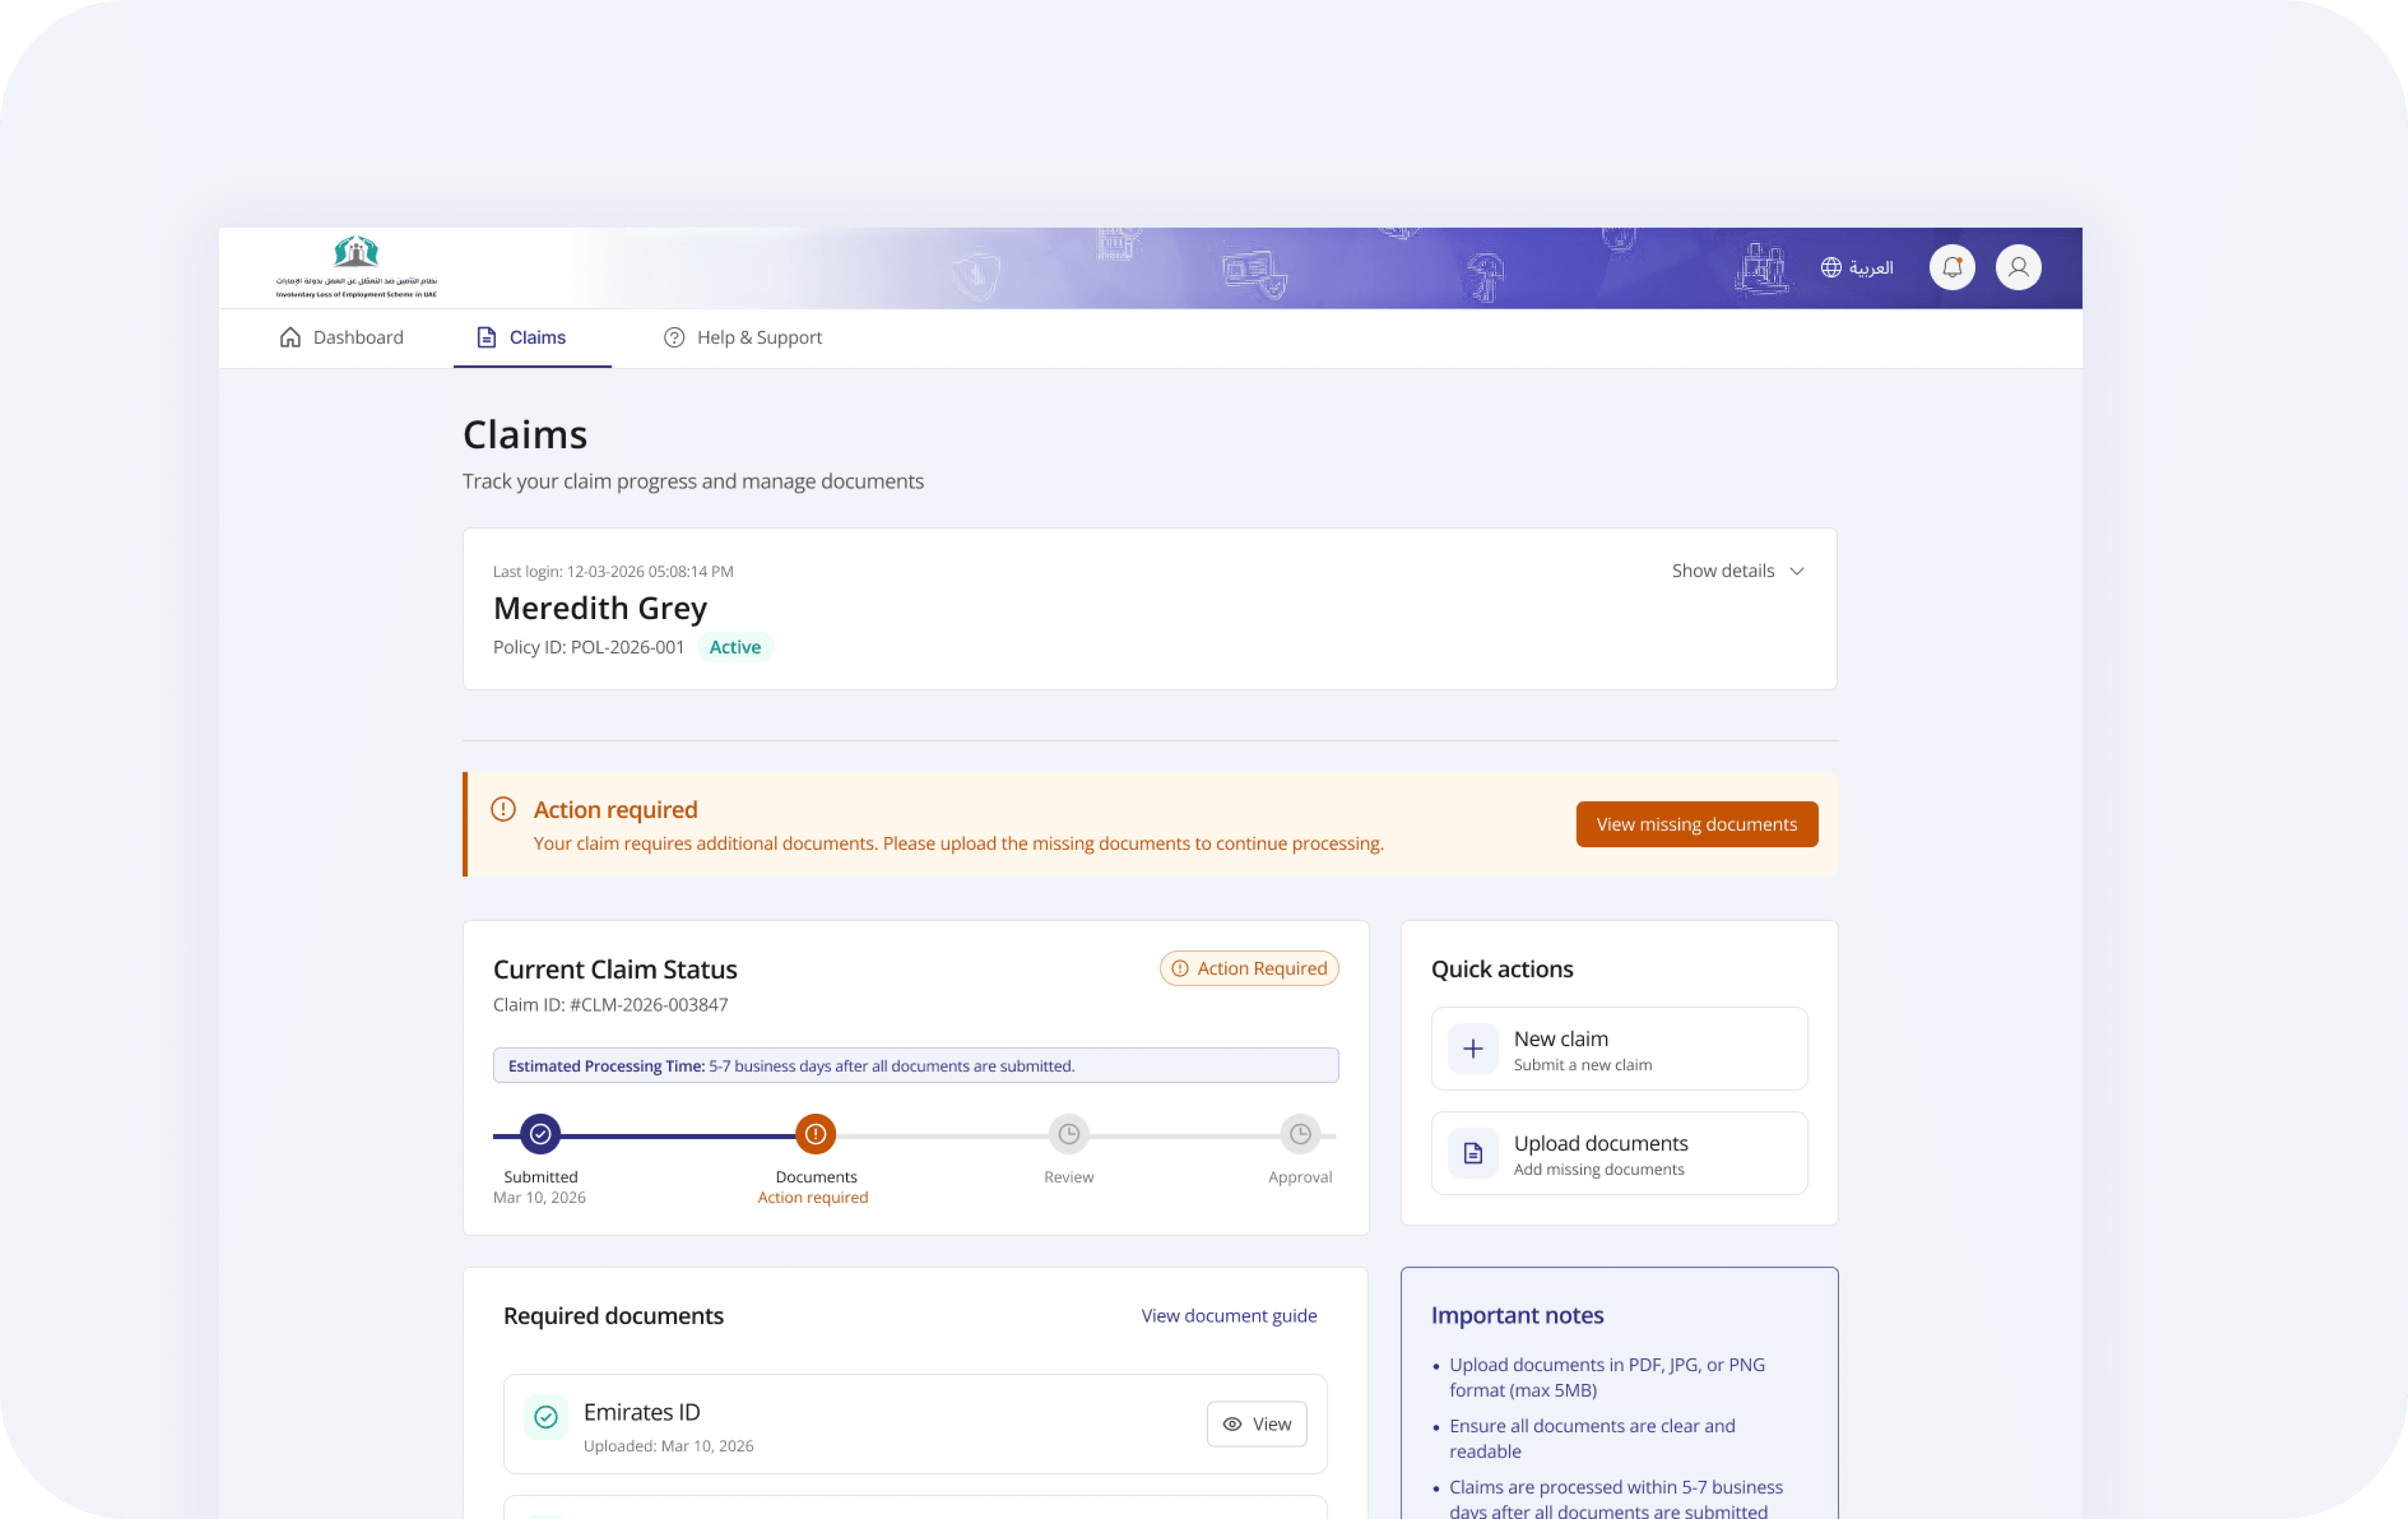2408x1519 pixels.
Task: Click the Review stage clock marker
Action: 1068,1133
